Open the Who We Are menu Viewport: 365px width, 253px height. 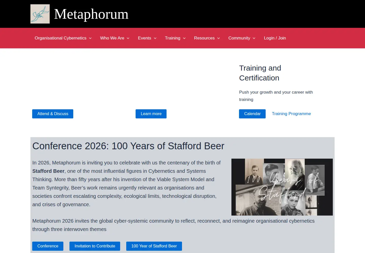(x=112, y=38)
